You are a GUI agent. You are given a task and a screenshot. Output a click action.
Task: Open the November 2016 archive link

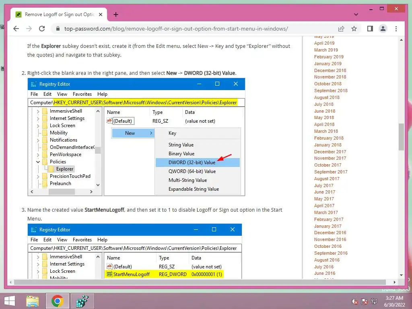tap(330, 239)
